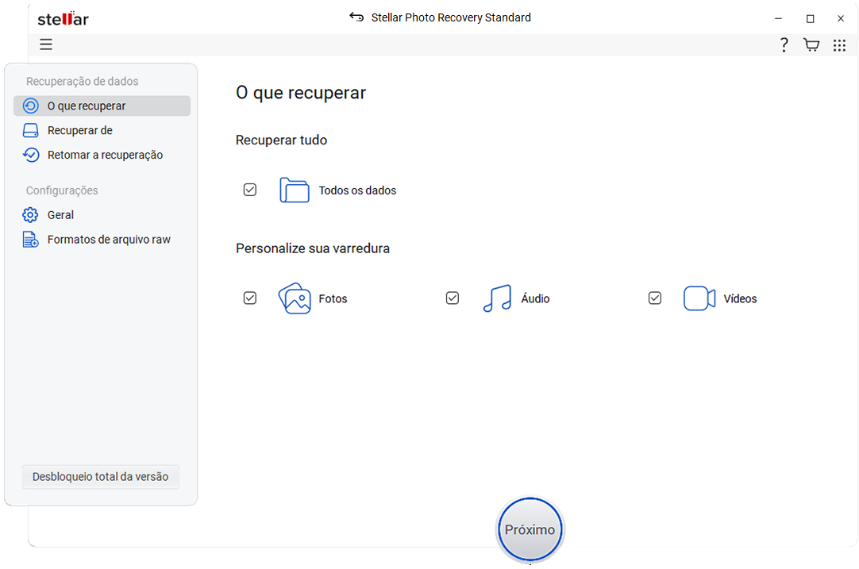Click the back arrow beside the app title
Viewport: 859px width, 569px height.
[356, 17]
